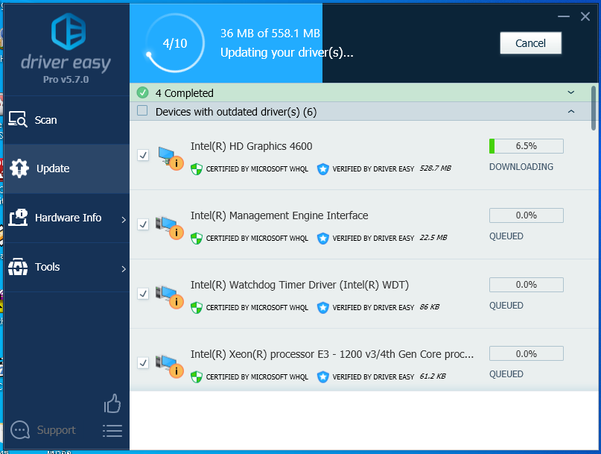The width and height of the screenshot is (601, 454).
Task: Toggle the select-all outdated drivers checkbox
Action: [142, 110]
